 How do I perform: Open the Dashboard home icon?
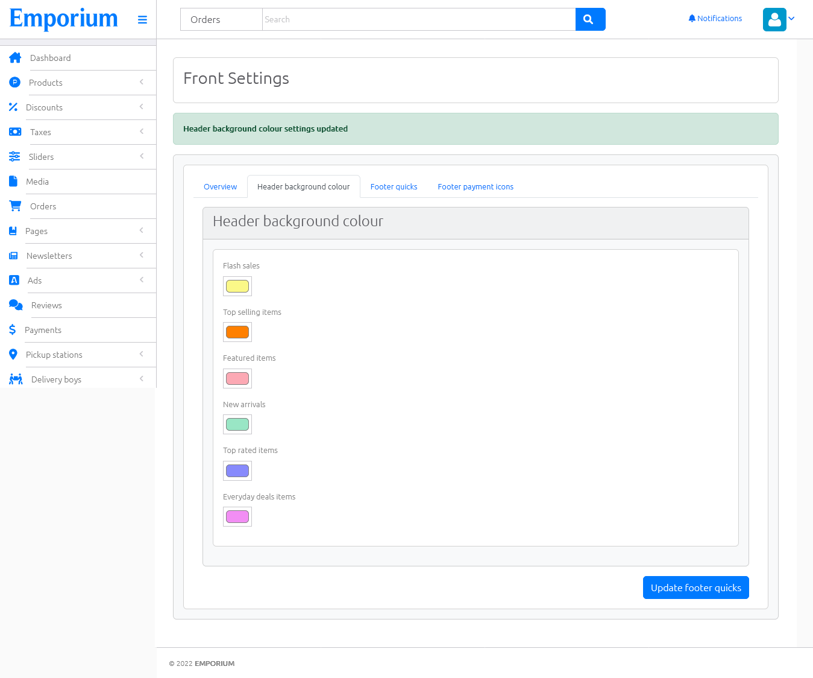[14, 57]
